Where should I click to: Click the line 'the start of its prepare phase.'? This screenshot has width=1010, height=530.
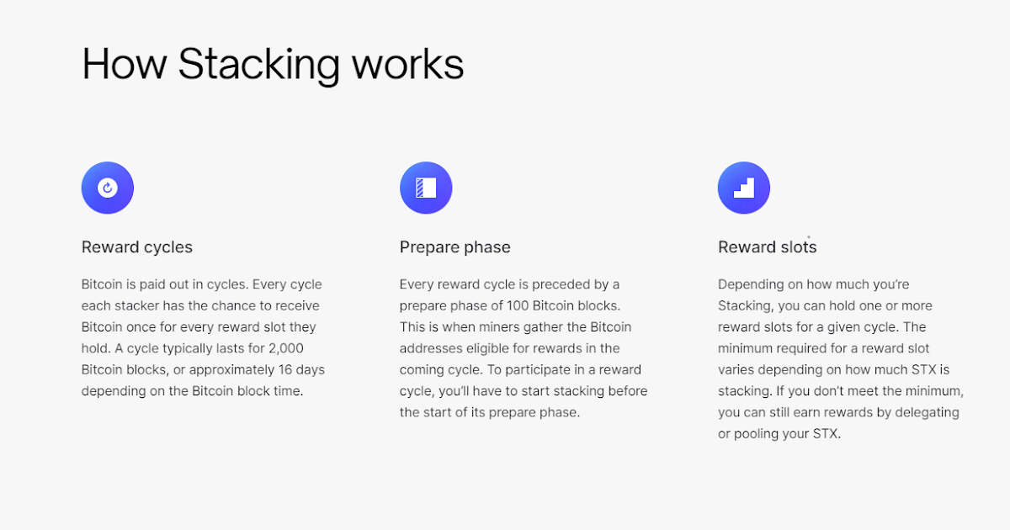(x=490, y=412)
